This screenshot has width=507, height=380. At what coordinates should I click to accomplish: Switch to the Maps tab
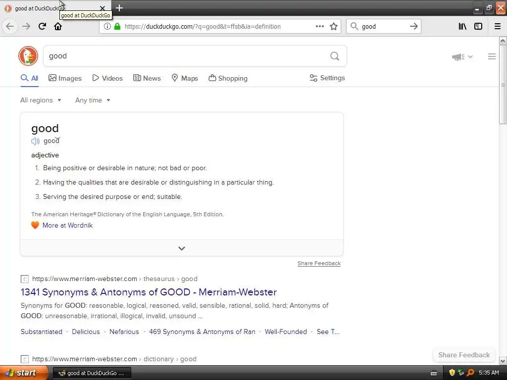[185, 78]
